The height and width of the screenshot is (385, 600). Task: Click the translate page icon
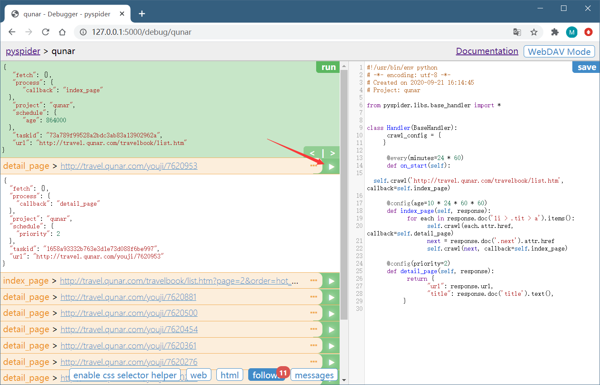517,32
